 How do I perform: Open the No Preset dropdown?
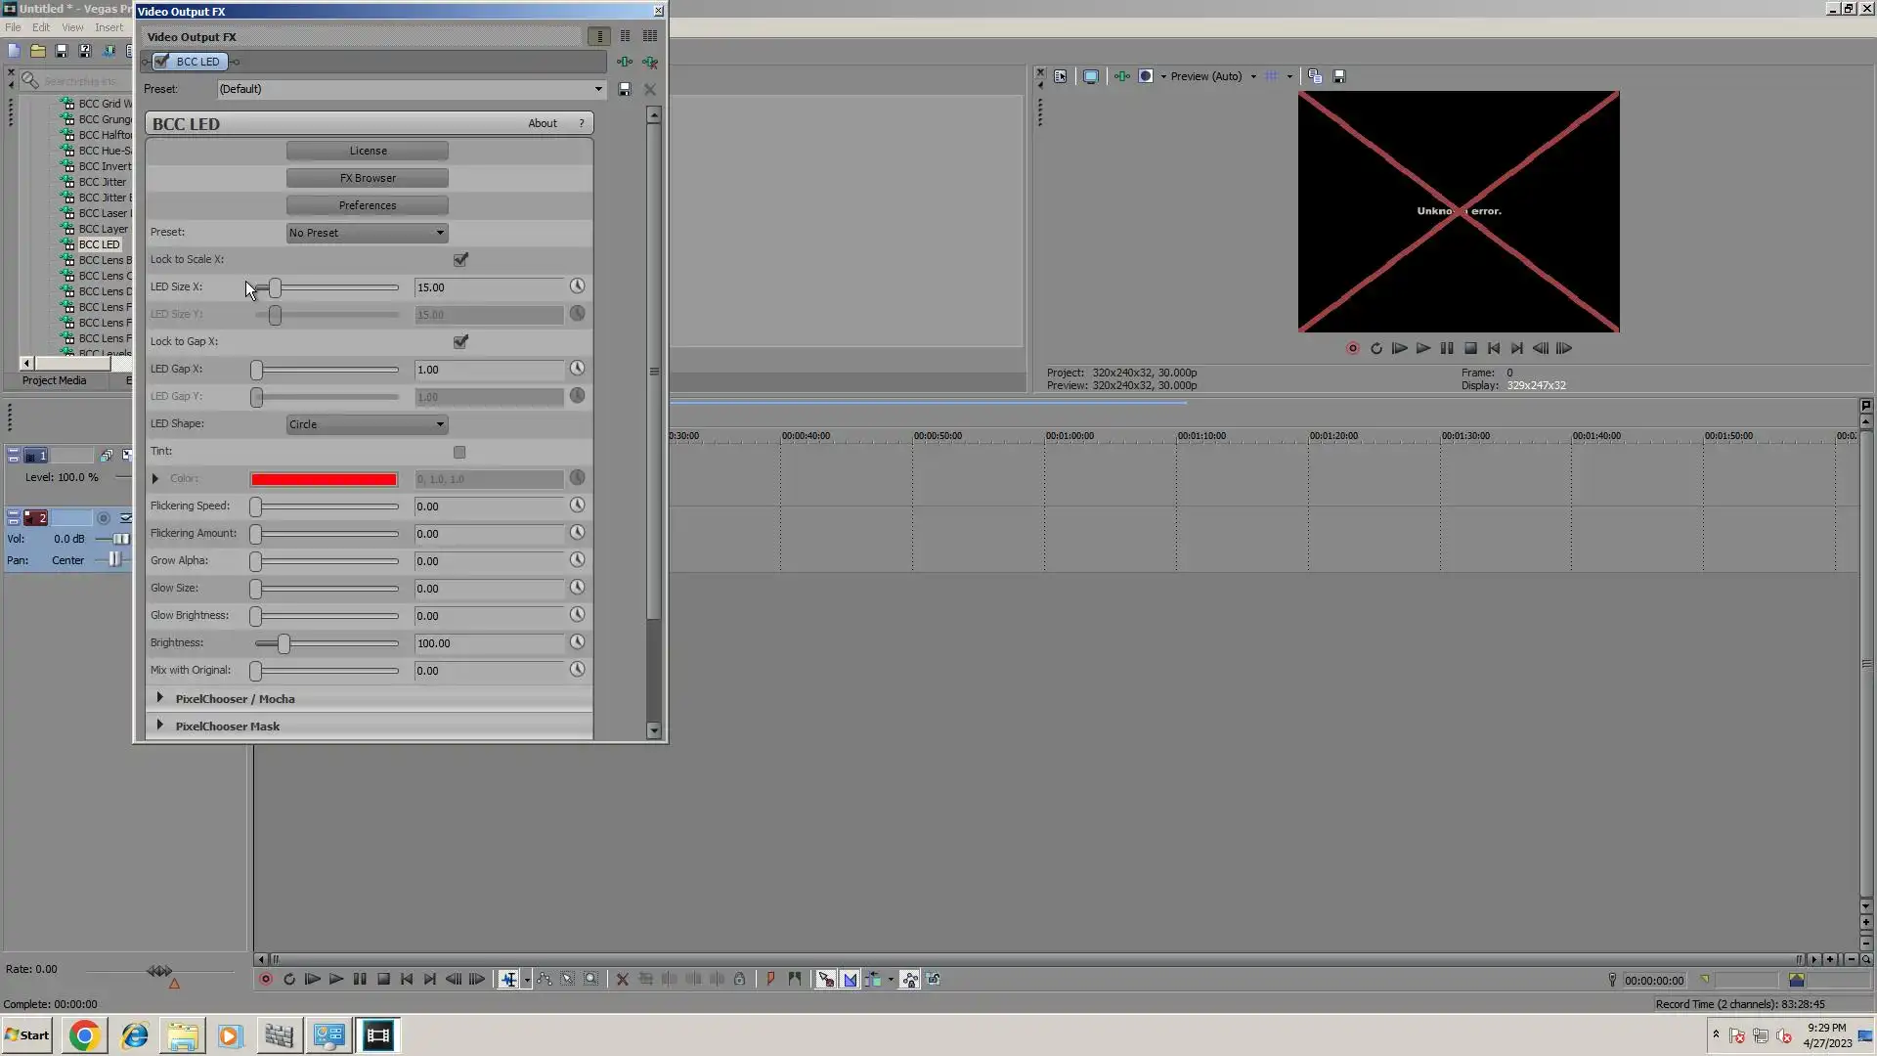coord(367,233)
